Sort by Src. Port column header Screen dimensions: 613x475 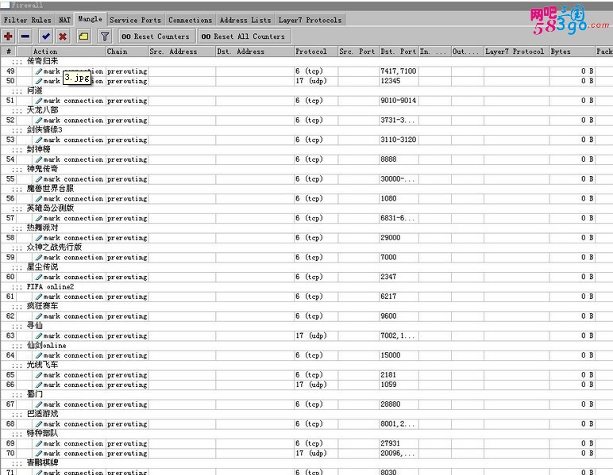coord(358,51)
